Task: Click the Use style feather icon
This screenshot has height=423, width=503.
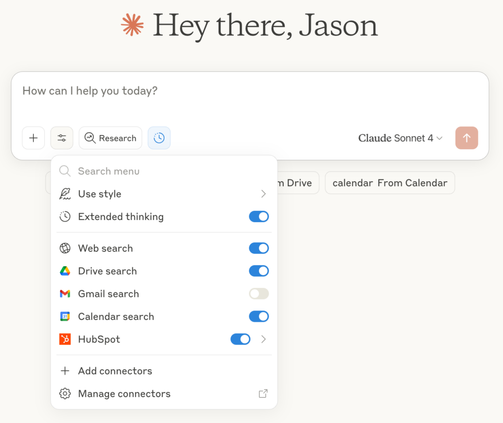Action: pyautogui.click(x=65, y=194)
